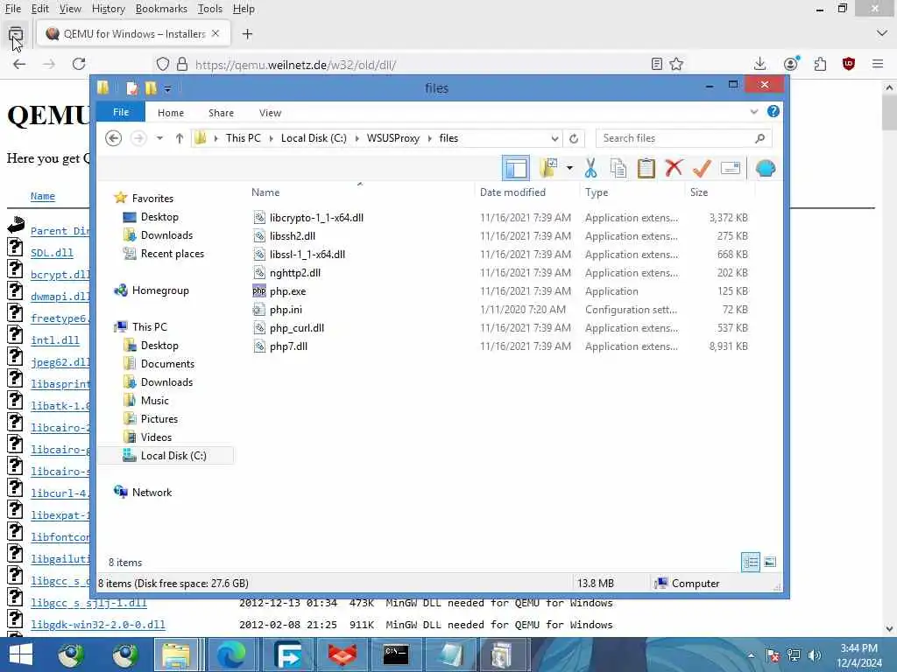897x672 pixels.
Task: Open the Explorer View ribbon tab
Action: (270, 113)
